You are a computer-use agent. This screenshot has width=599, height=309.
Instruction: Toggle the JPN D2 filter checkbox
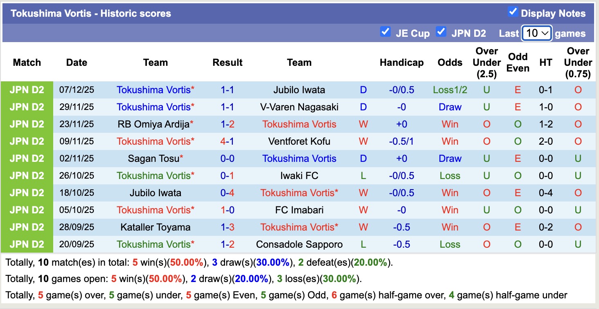pyautogui.click(x=441, y=31)
